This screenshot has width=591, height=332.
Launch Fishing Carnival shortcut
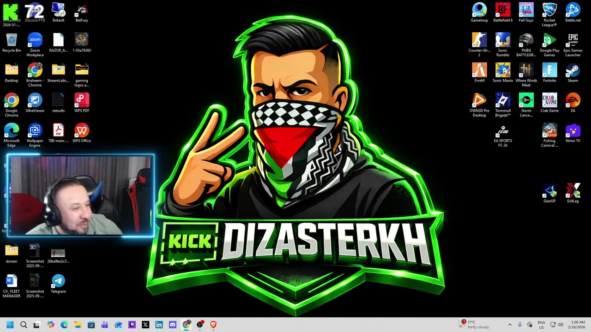click(x=549, y=135)
